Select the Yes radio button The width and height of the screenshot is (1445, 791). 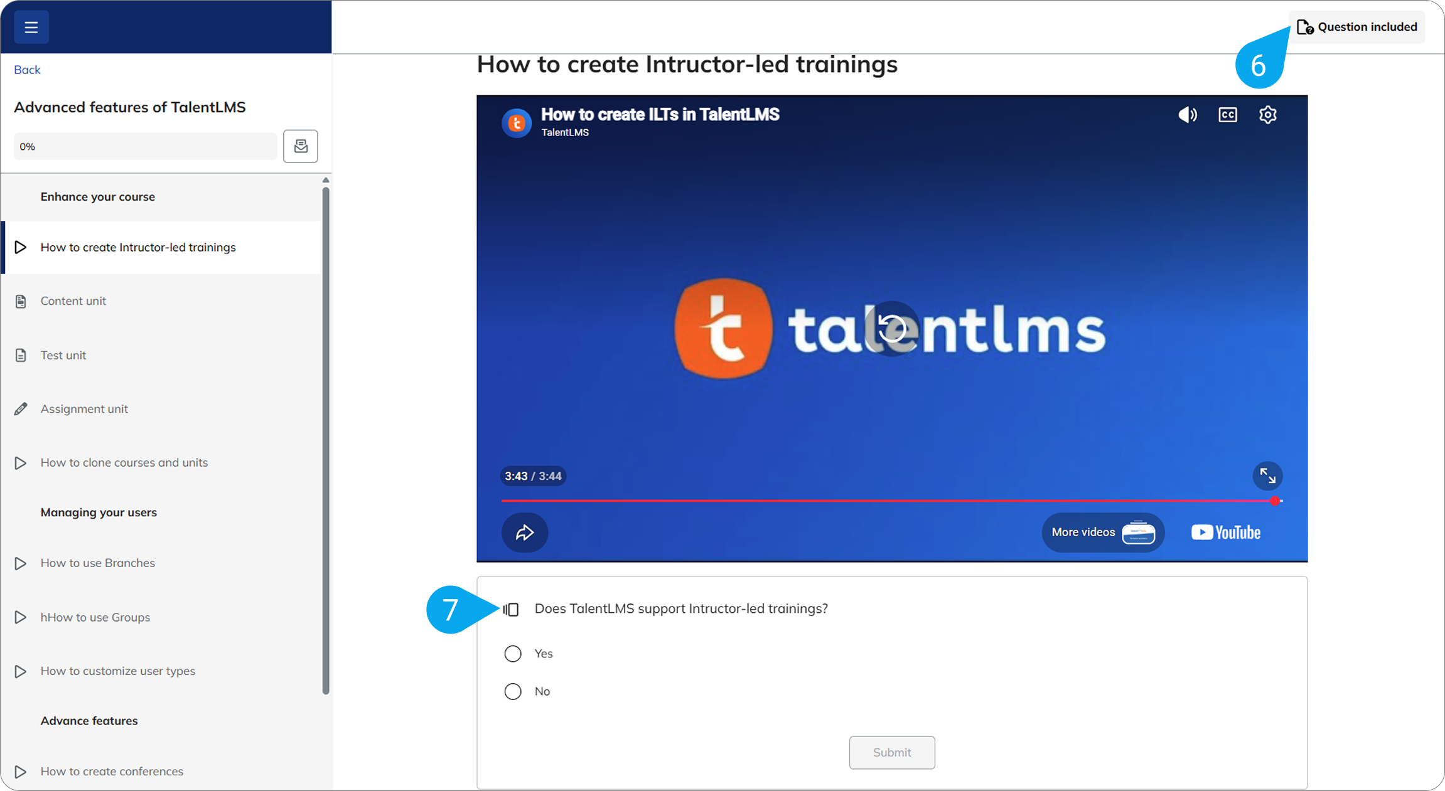pyautogui.click(x=513, y=654)
